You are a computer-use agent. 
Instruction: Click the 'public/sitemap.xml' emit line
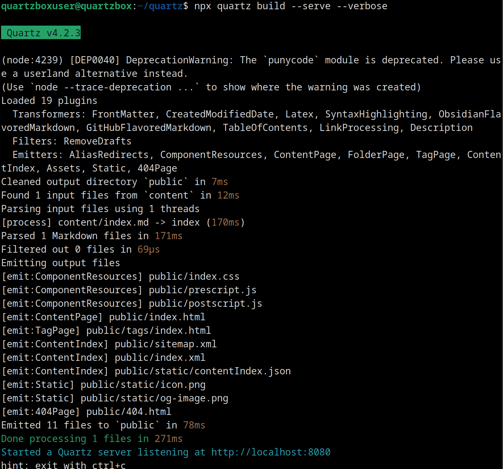pos(109,344)
